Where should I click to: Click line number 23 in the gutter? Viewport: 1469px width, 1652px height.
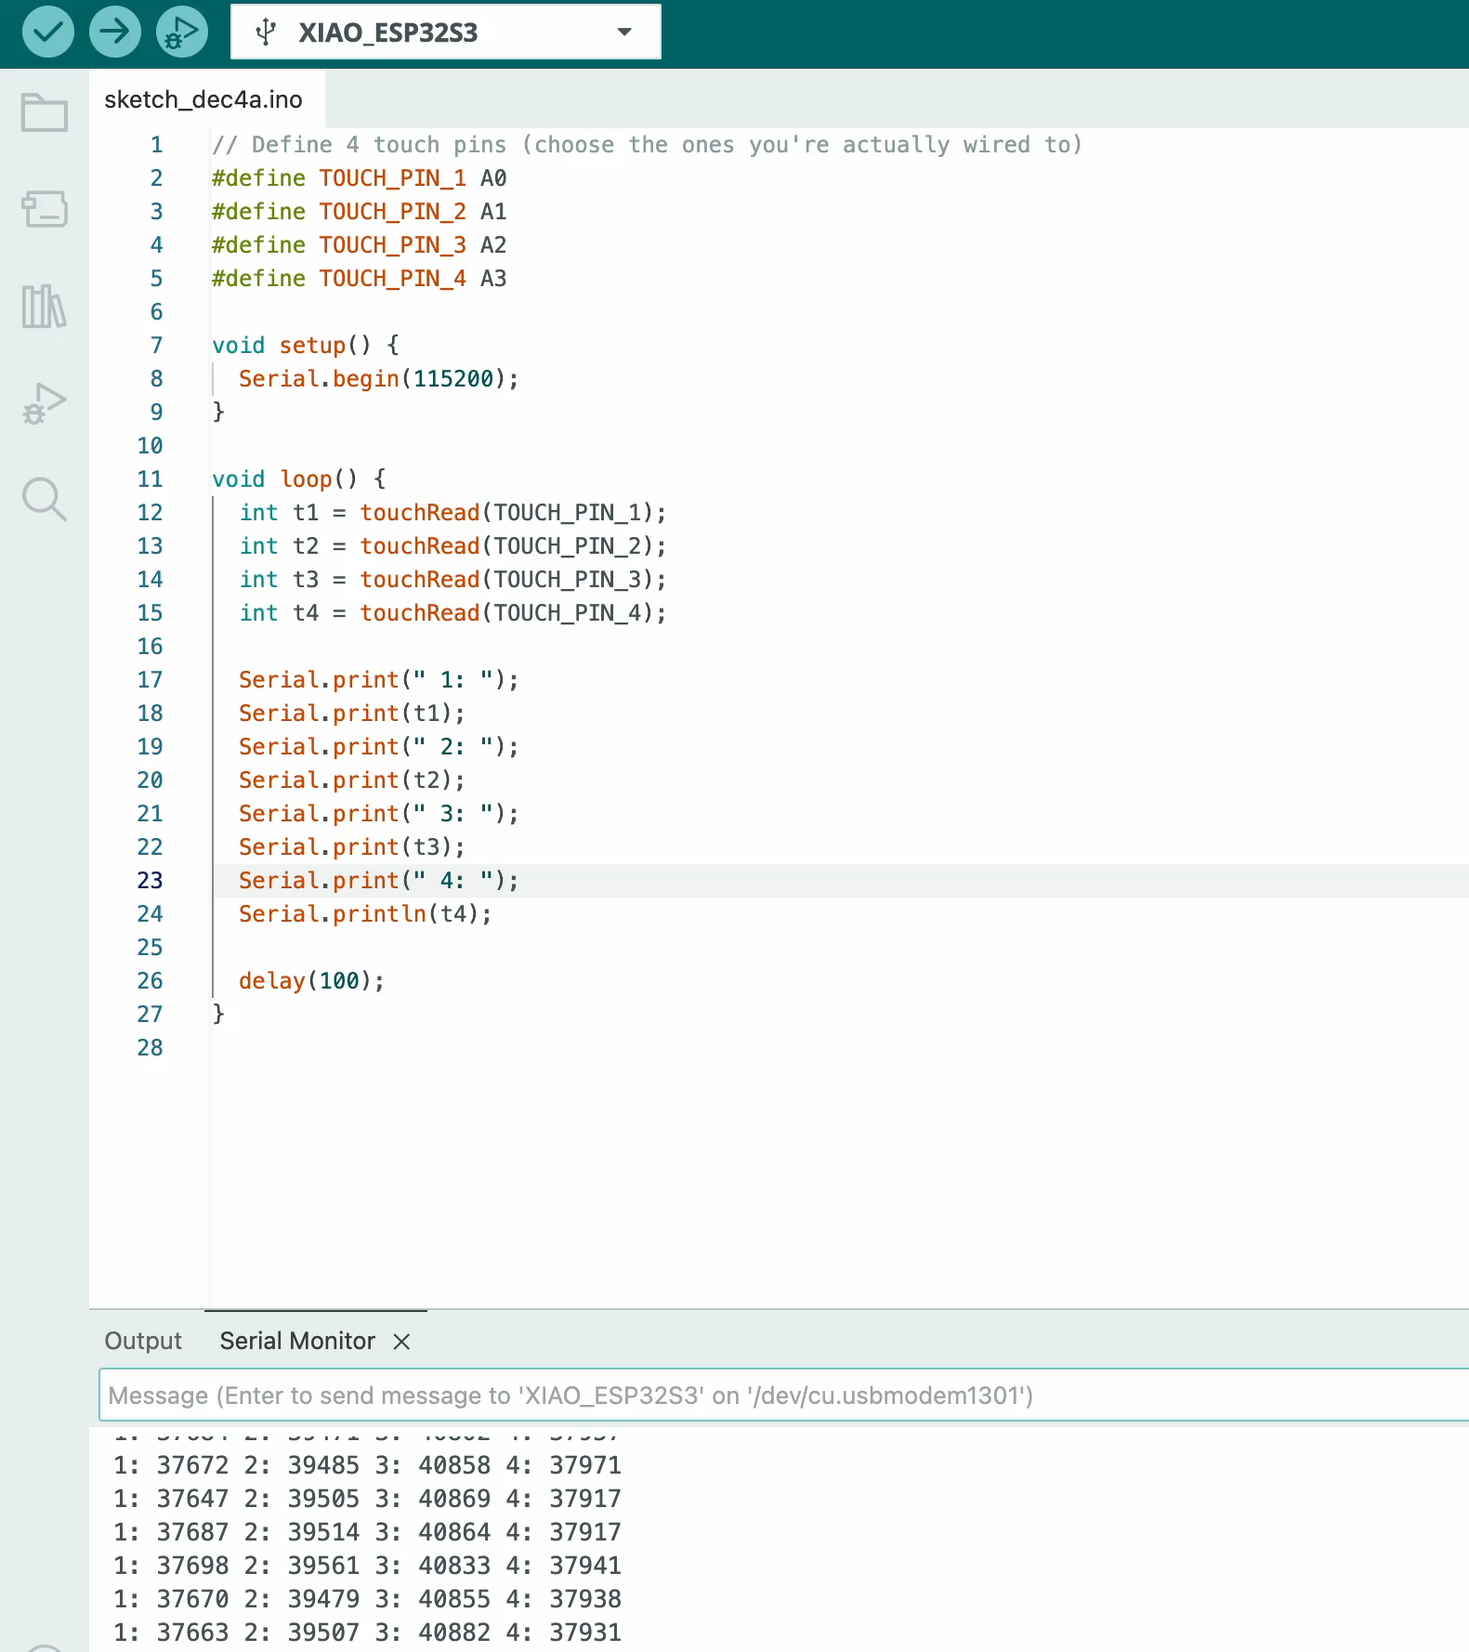[150, 881]
